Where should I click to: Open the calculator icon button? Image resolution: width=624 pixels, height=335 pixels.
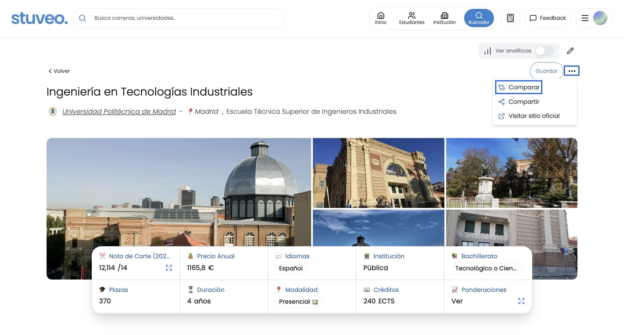[510, 18]
